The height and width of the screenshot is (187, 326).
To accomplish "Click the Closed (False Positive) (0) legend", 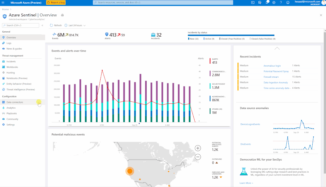I will tap(263, 39).
